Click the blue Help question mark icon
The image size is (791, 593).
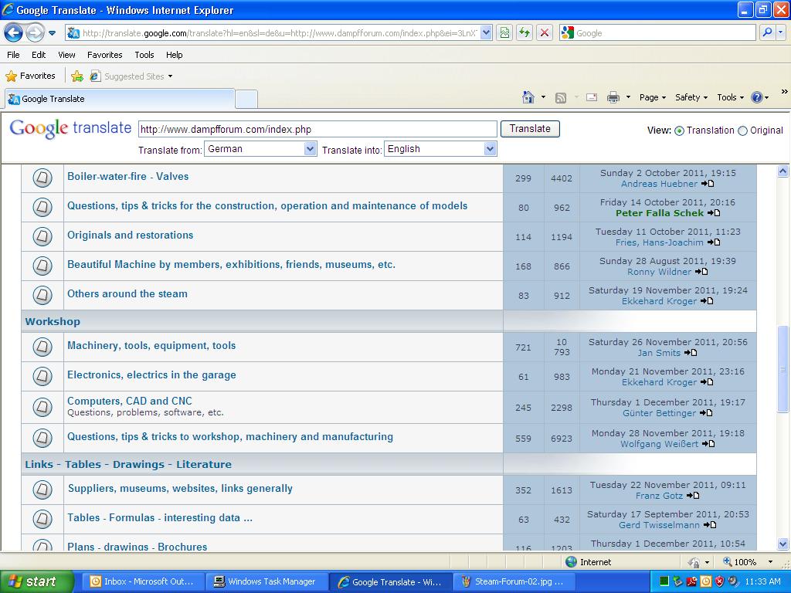coord(757,97)
